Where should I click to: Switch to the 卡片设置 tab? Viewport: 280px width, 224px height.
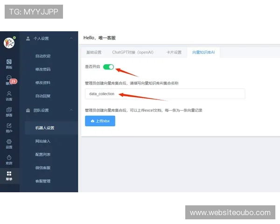point(174,52)
